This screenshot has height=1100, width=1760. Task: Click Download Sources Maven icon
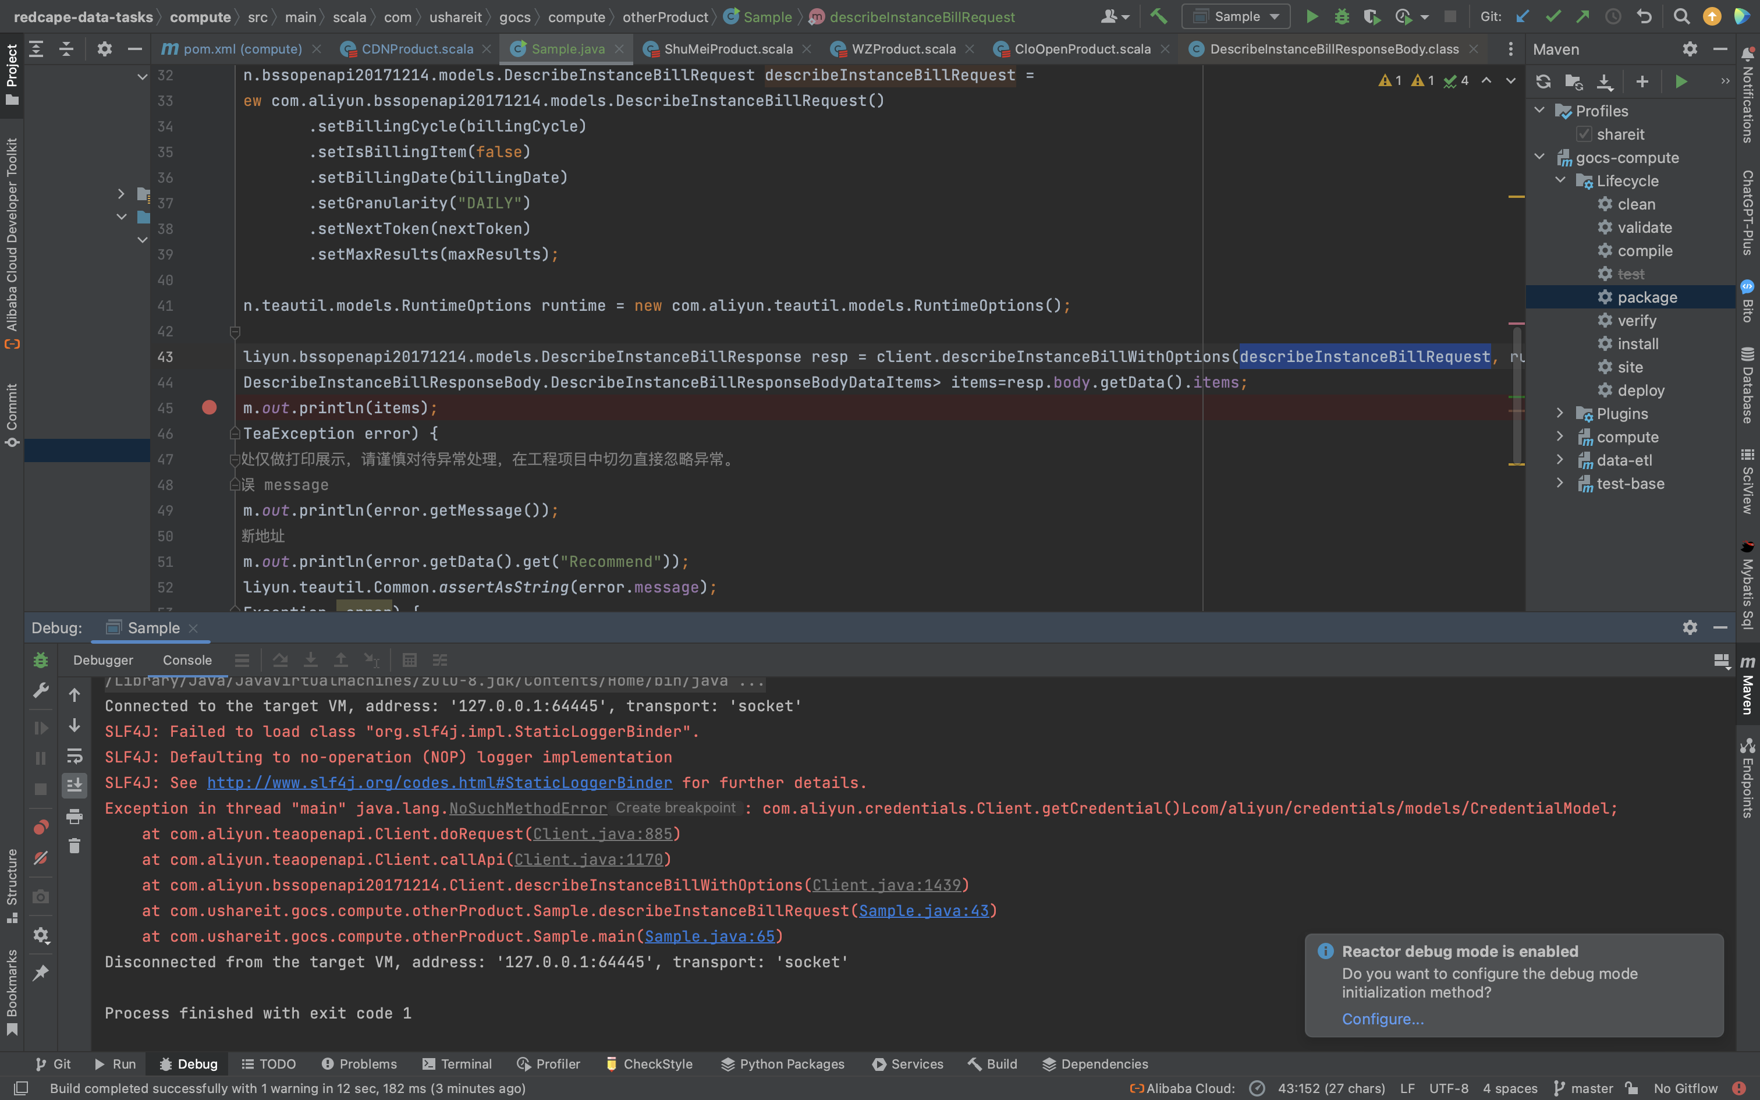1605,81
